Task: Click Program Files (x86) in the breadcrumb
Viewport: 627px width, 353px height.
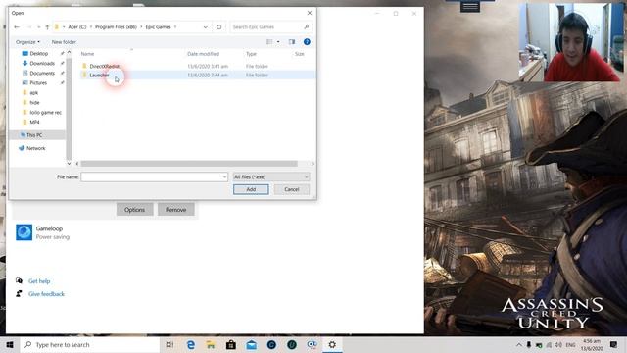Action: point(116,27)
